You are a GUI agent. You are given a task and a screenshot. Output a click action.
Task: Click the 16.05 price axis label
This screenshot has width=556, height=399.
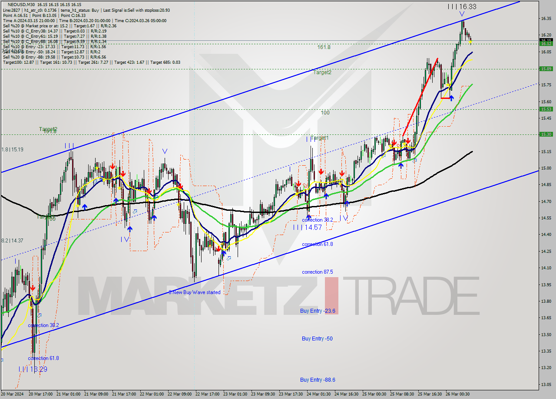(x=546, y=52)
